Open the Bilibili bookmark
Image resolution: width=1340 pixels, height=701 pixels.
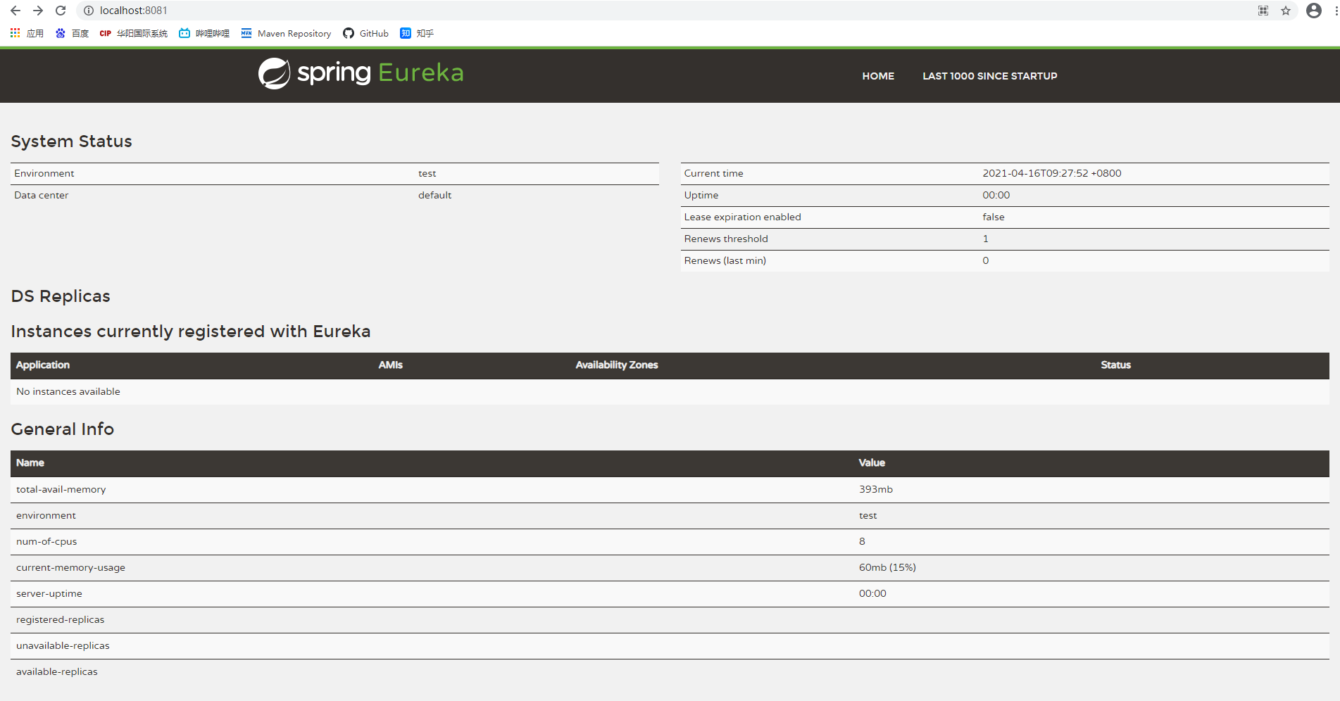[x=204, y=33]
